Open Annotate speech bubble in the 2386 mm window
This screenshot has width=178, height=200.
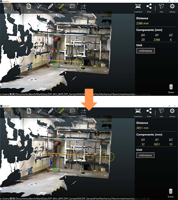[x=72, y=8]
